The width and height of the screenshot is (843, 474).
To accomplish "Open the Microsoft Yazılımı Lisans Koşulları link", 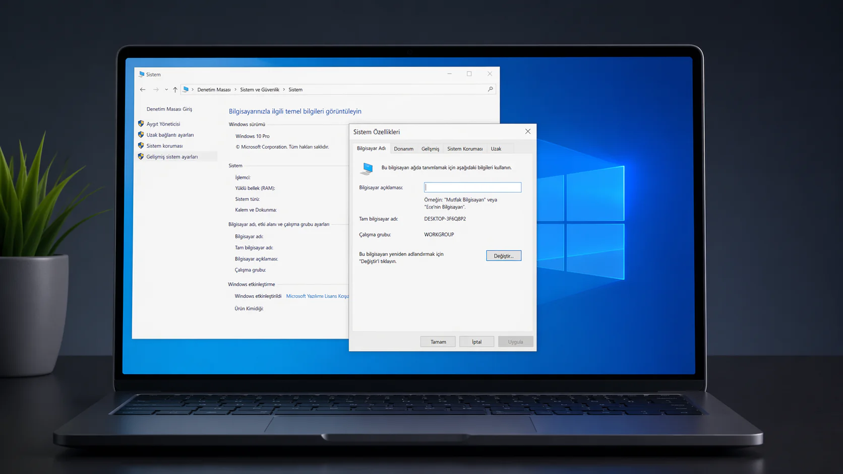I will pyautogui.click(x=318, y=296).
